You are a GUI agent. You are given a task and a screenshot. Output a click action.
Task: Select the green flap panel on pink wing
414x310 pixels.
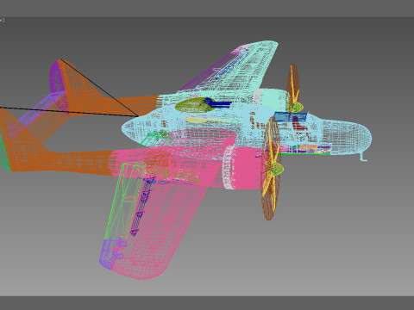pos(123,201)
